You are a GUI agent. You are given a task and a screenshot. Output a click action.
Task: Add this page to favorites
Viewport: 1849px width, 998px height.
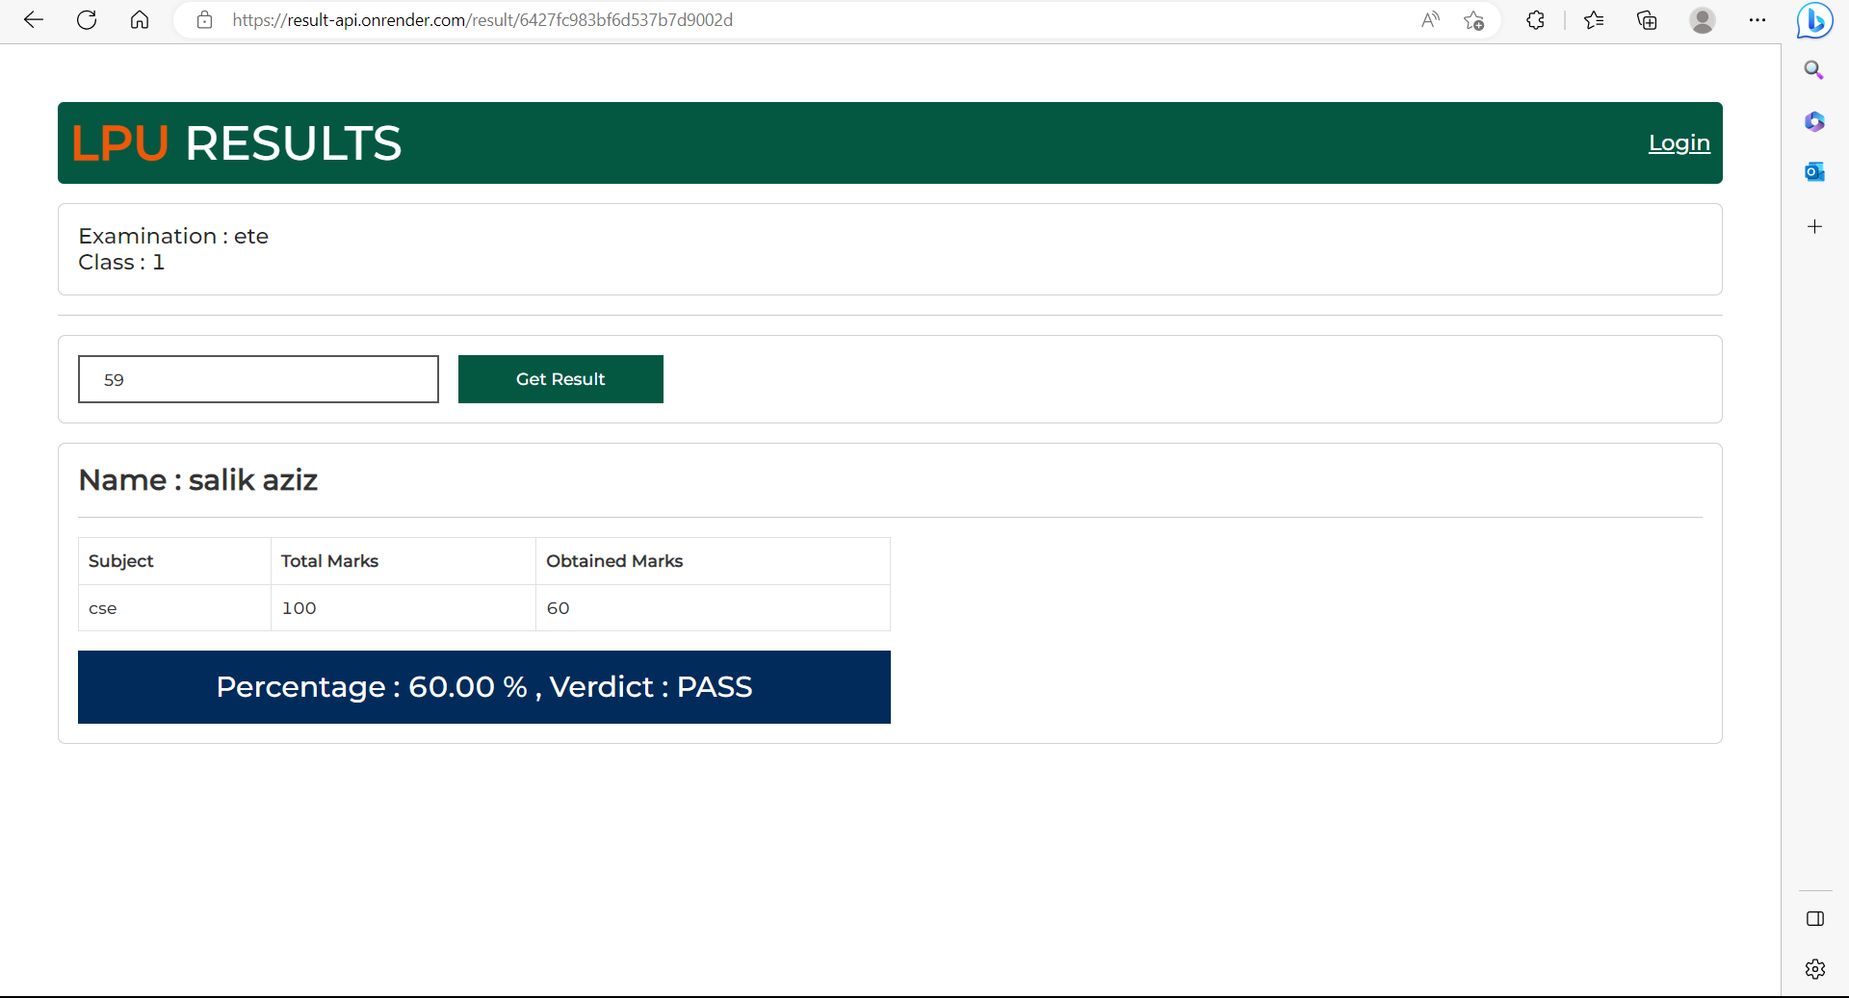pos(1473,20)
